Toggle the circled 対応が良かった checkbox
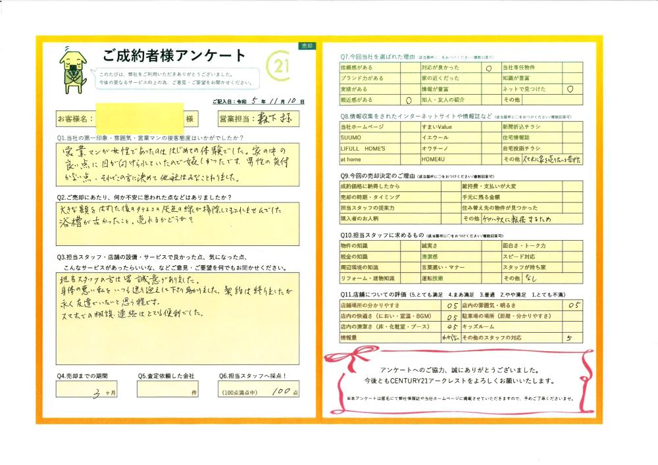658x465 pixels. click(488, 67)
